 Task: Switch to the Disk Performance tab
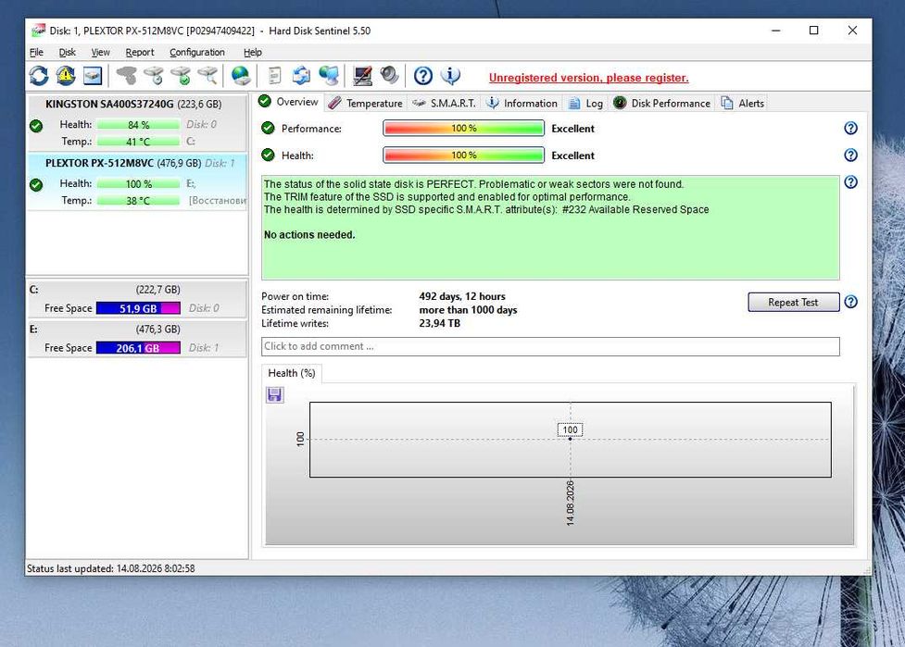pyautogui.click(x=661, y=104)
